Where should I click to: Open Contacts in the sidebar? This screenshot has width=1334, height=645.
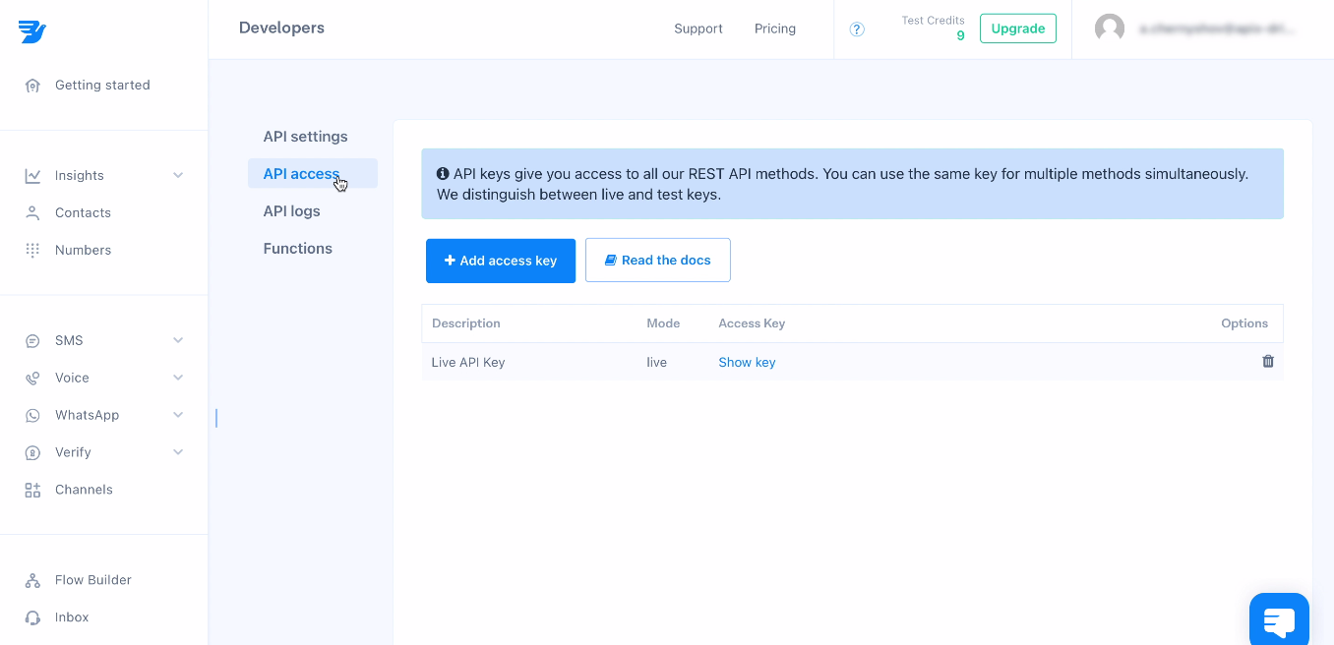click(x=83, y=212)
